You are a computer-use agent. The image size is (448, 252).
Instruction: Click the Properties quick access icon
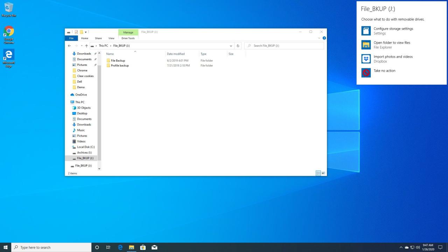point(76,32)
